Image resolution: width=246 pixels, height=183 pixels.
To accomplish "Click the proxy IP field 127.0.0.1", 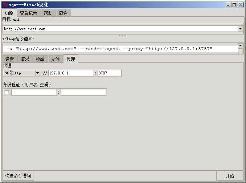I will coord(71,73).
